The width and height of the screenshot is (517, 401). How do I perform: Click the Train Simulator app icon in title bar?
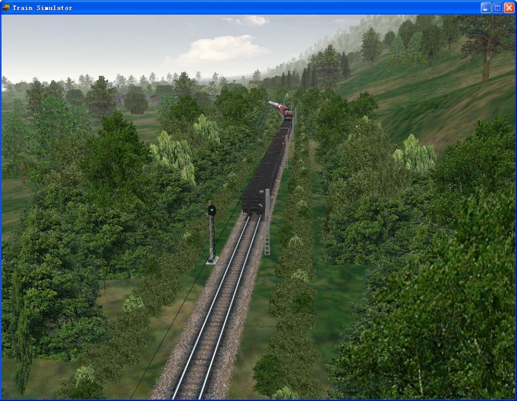pos(6,7)
